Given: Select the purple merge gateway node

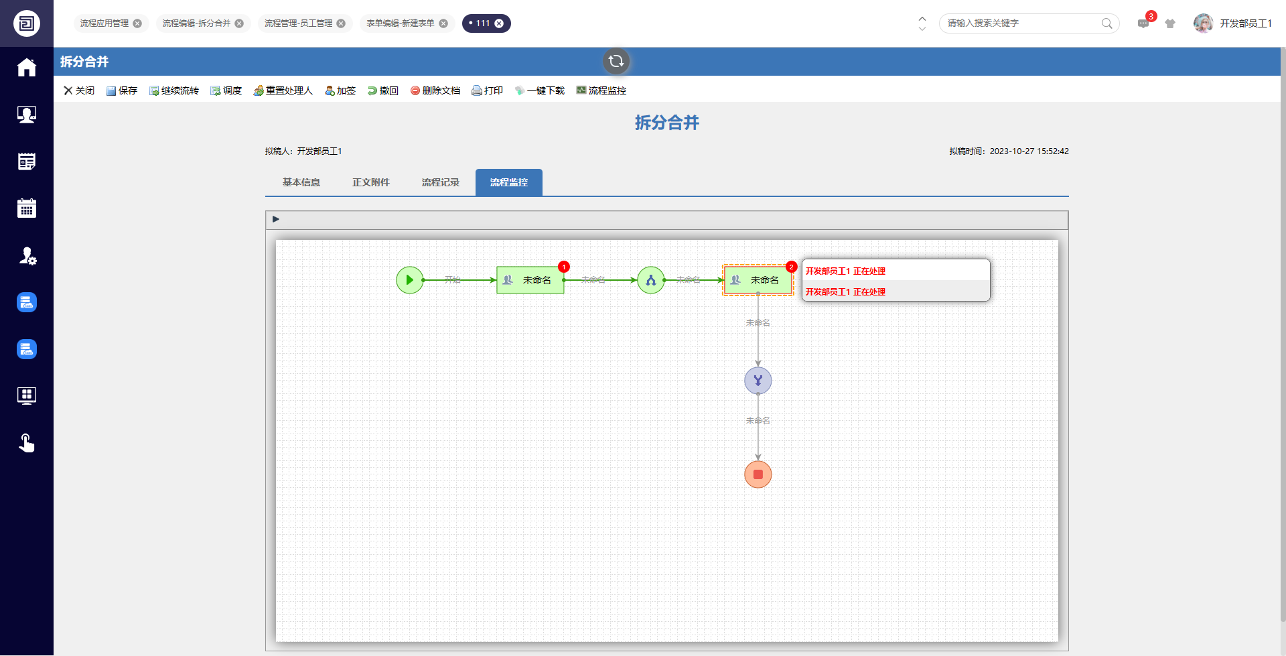Looking at the screenshot, I should (758, 381).
